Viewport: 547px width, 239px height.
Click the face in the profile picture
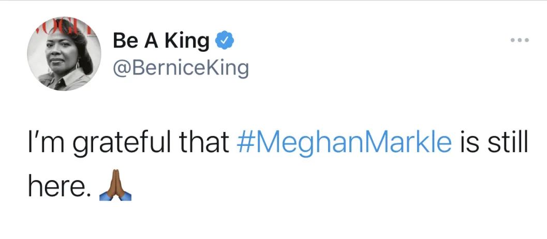pyautogui.click(x=58, y=54)
